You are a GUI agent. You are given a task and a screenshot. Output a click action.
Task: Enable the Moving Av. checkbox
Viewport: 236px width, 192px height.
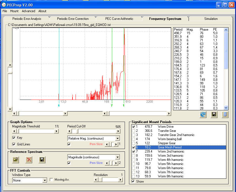(52, 180)
